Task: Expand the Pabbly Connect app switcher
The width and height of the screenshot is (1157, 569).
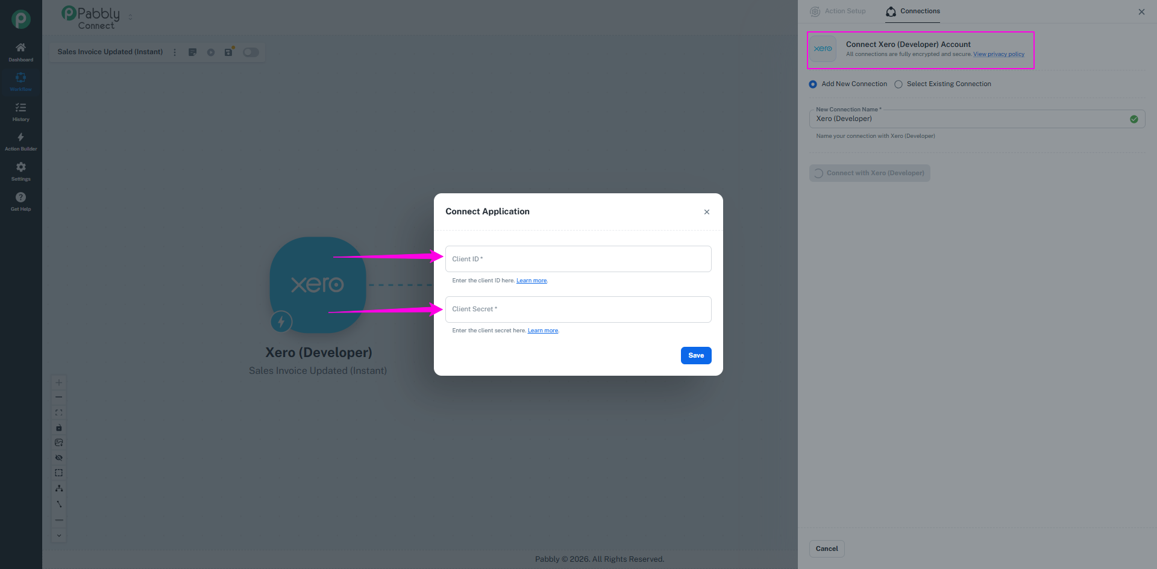Action: pos(131,17)
